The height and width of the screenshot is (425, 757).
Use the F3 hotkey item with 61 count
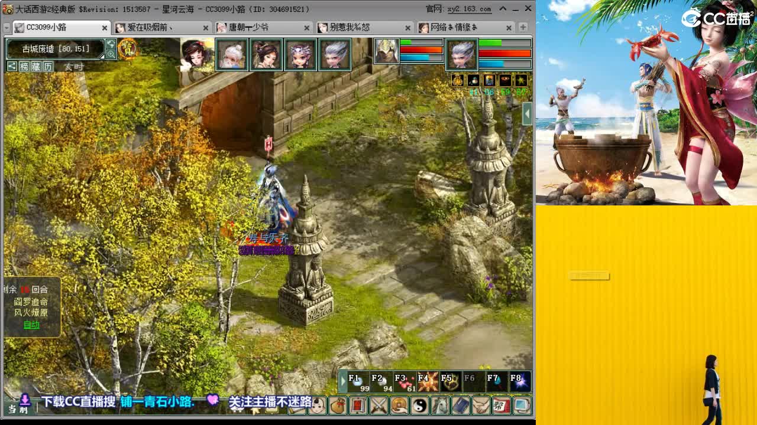click(x=405, y=382)
